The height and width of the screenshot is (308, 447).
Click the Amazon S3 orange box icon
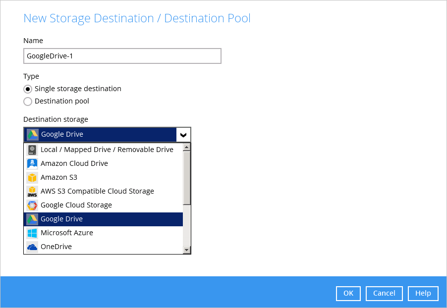tap(32, 177)
